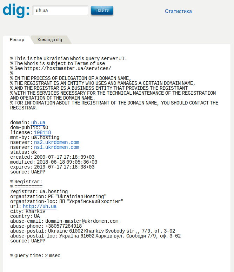Select the Реестр tab
234x272 pixels.
(x=17, y=40)
